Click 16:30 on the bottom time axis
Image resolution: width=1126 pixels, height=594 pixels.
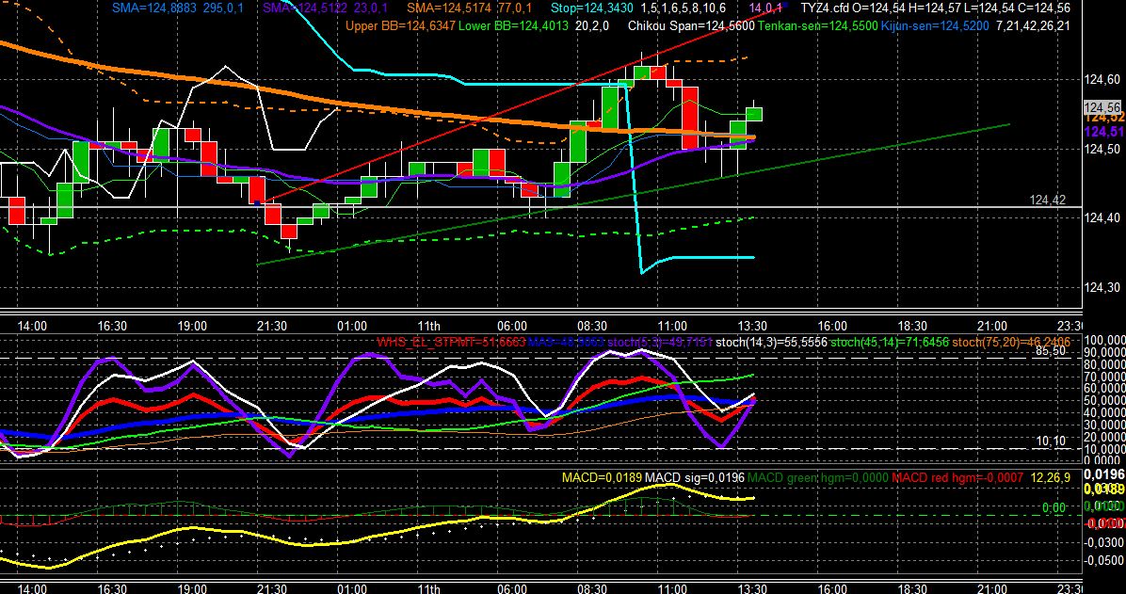coord(111,587)
